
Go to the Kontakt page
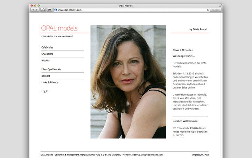click(45, 76)
